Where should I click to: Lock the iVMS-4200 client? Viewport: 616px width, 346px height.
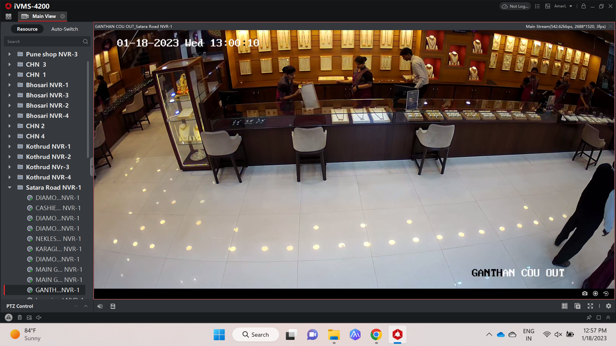(584, 6)
